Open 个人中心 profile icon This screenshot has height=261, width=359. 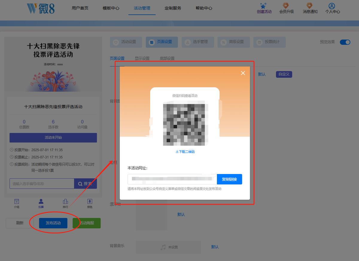coord(332,6)
